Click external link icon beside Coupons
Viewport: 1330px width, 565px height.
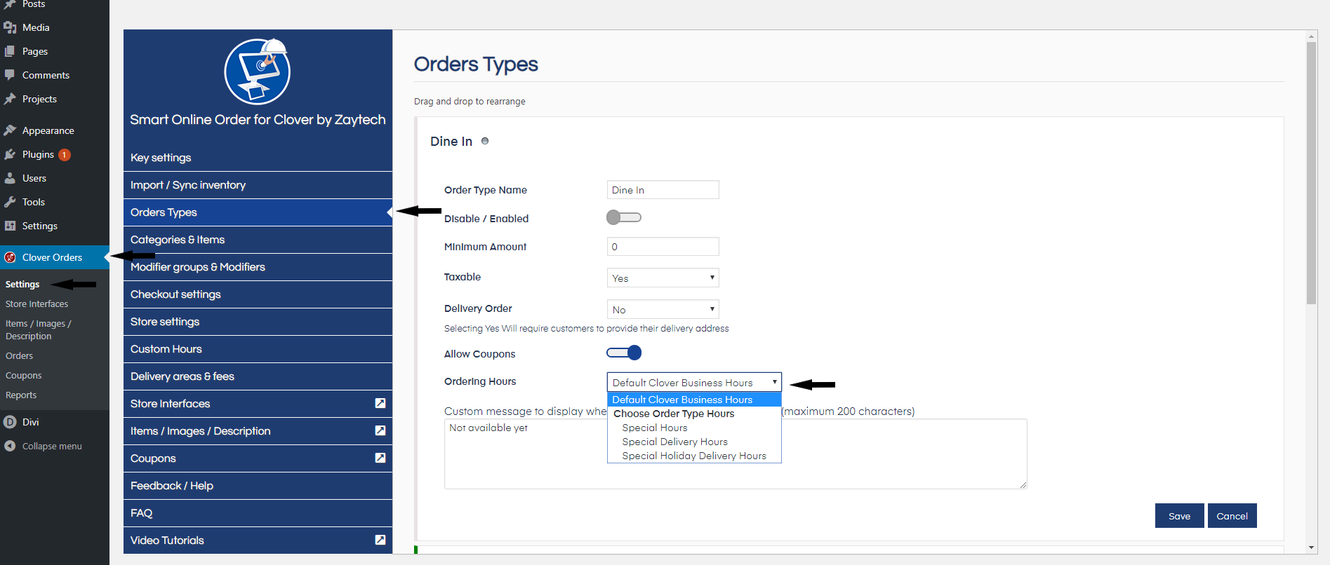click(x=380, y=458)
